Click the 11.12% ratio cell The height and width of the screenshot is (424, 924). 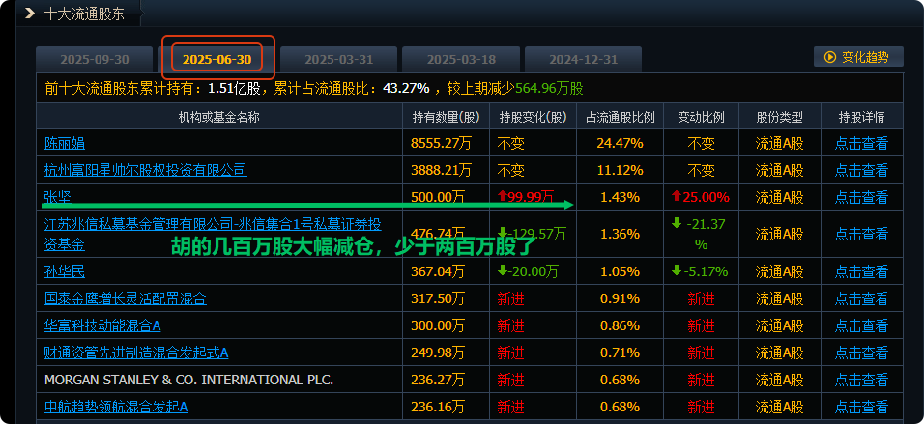(x=620, y=170)
